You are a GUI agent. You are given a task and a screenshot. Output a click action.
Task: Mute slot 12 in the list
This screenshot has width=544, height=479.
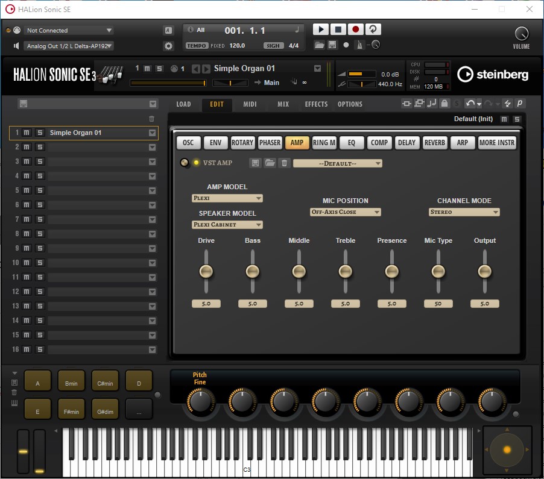click(x=27, y=292)
